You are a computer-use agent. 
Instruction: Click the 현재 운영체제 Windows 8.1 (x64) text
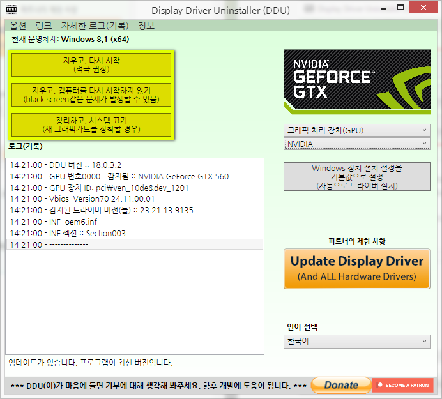pos(70,39)
